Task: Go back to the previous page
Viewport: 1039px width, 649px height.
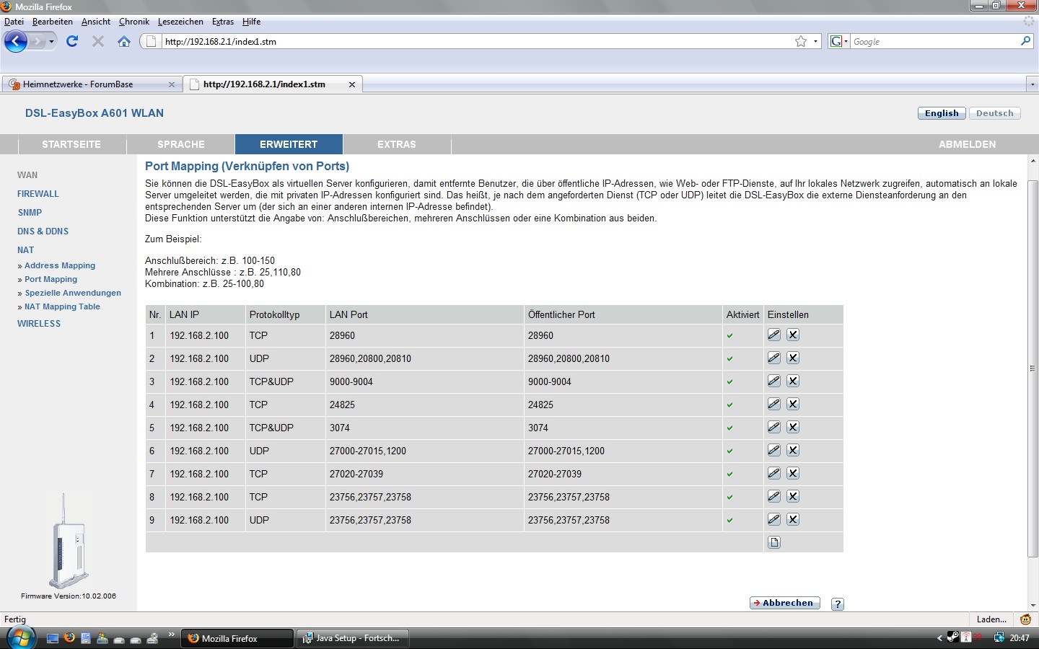Action: [16, 41]
